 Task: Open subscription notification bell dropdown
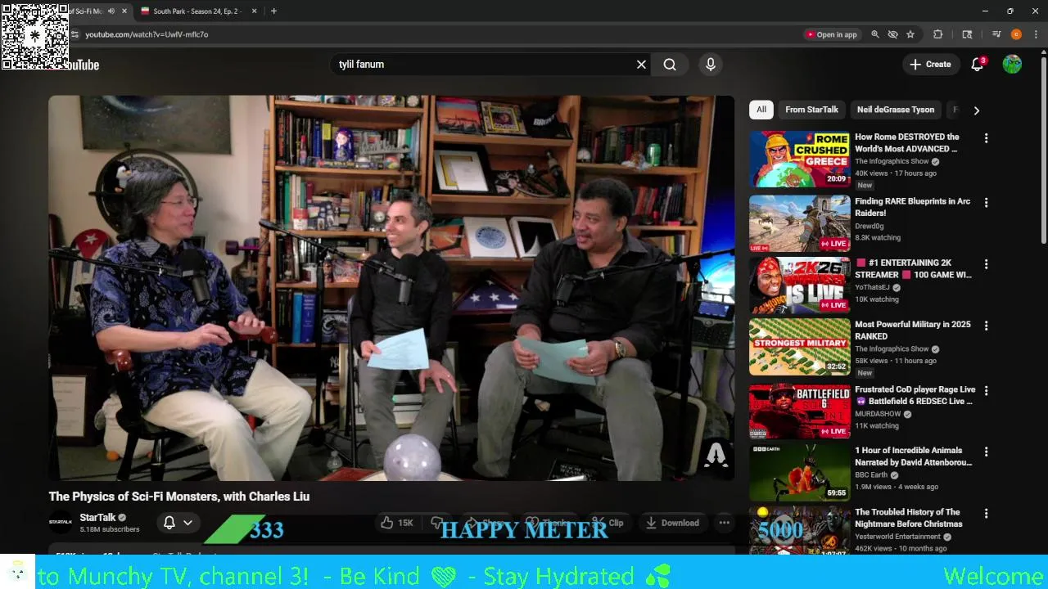click(x=178, y=523)
